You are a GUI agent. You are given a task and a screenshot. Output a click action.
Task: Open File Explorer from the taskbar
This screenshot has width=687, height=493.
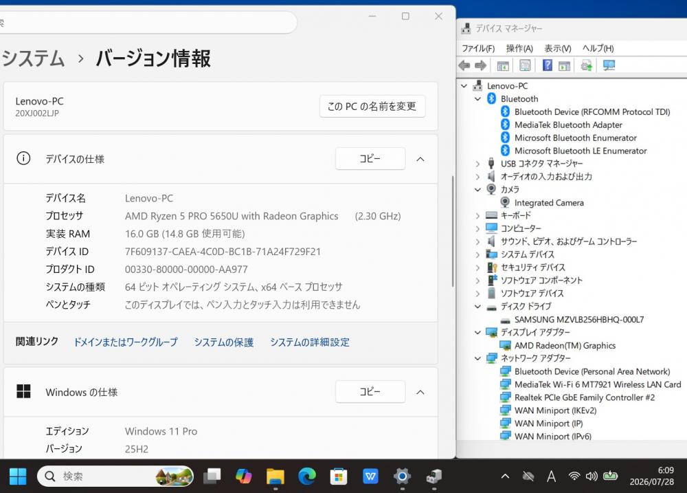275,476
